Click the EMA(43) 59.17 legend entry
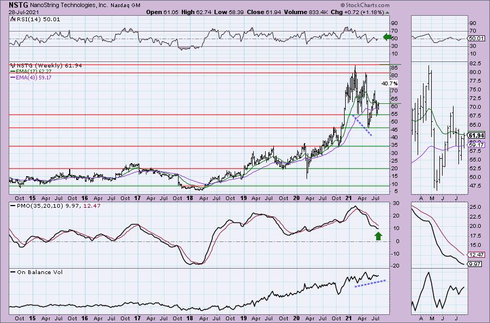Image resolution: width=490 pixels, height=323 pixels. pos(31,77)
